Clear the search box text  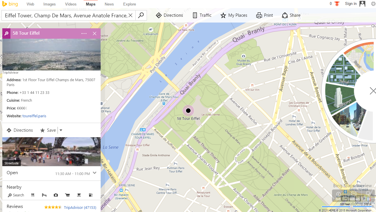click(130, 15)
